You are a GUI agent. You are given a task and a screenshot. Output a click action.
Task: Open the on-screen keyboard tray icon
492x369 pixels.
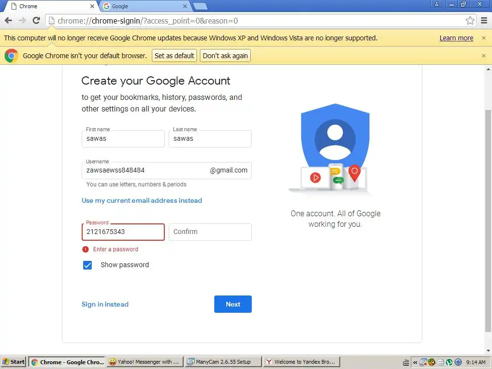coord(406,362)
